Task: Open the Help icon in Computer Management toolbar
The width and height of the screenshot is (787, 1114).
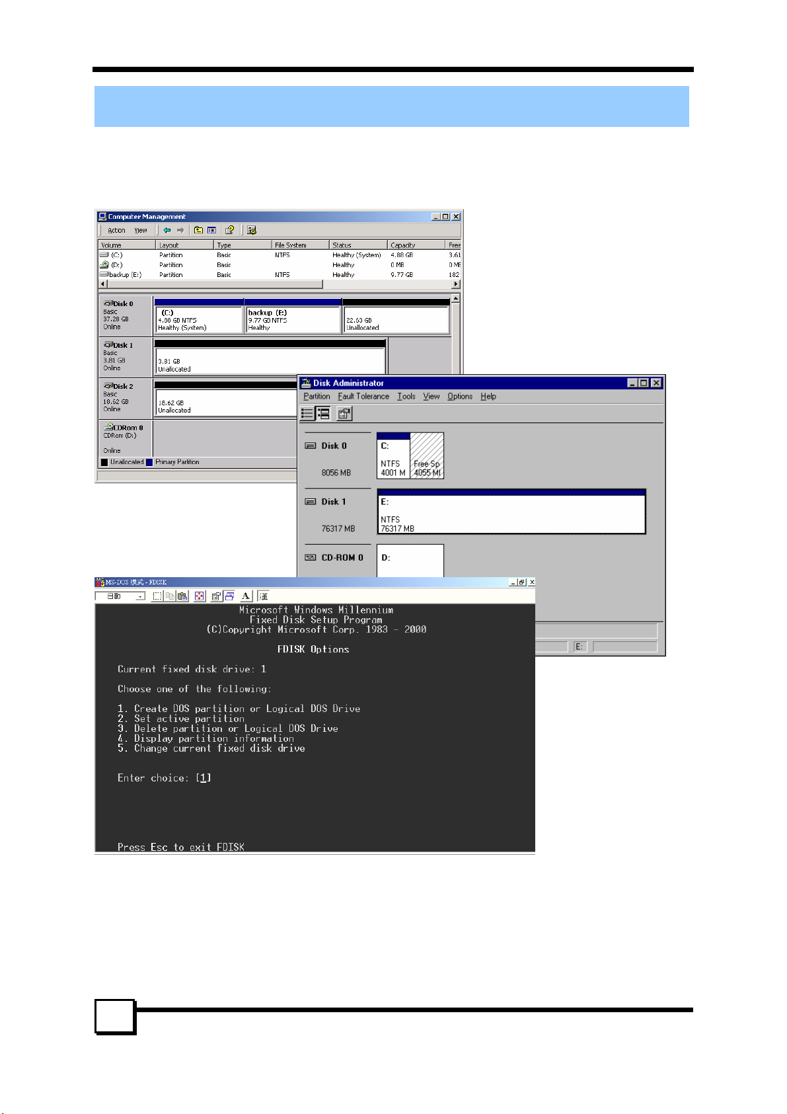Action: [229, 230]
